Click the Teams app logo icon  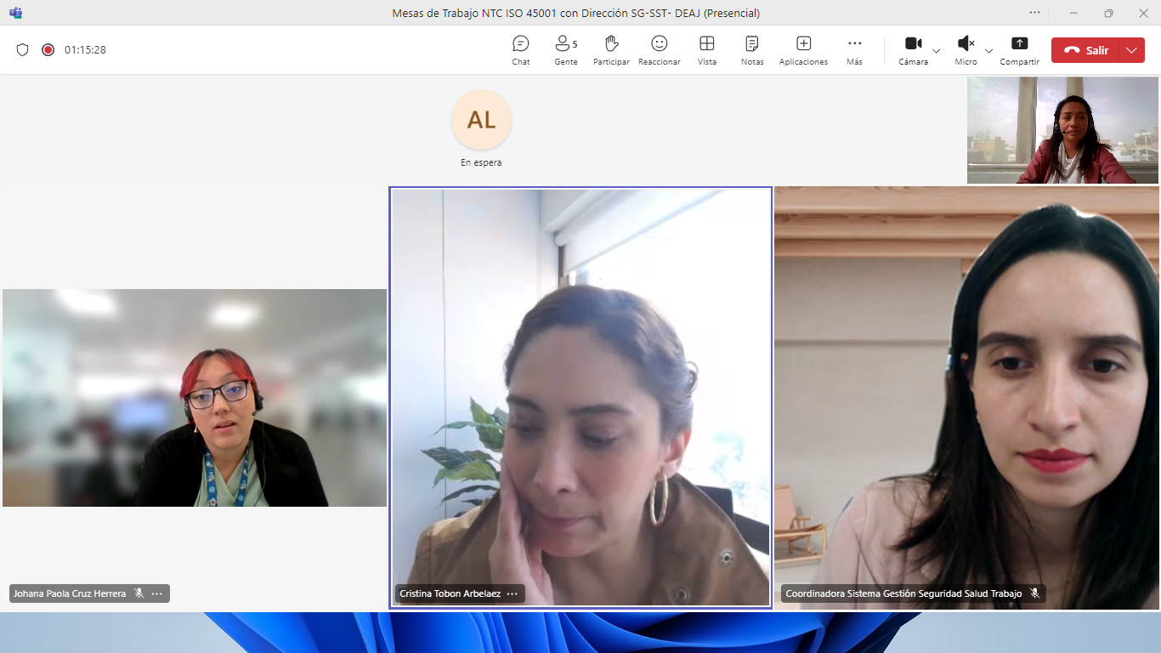[15, 13]
